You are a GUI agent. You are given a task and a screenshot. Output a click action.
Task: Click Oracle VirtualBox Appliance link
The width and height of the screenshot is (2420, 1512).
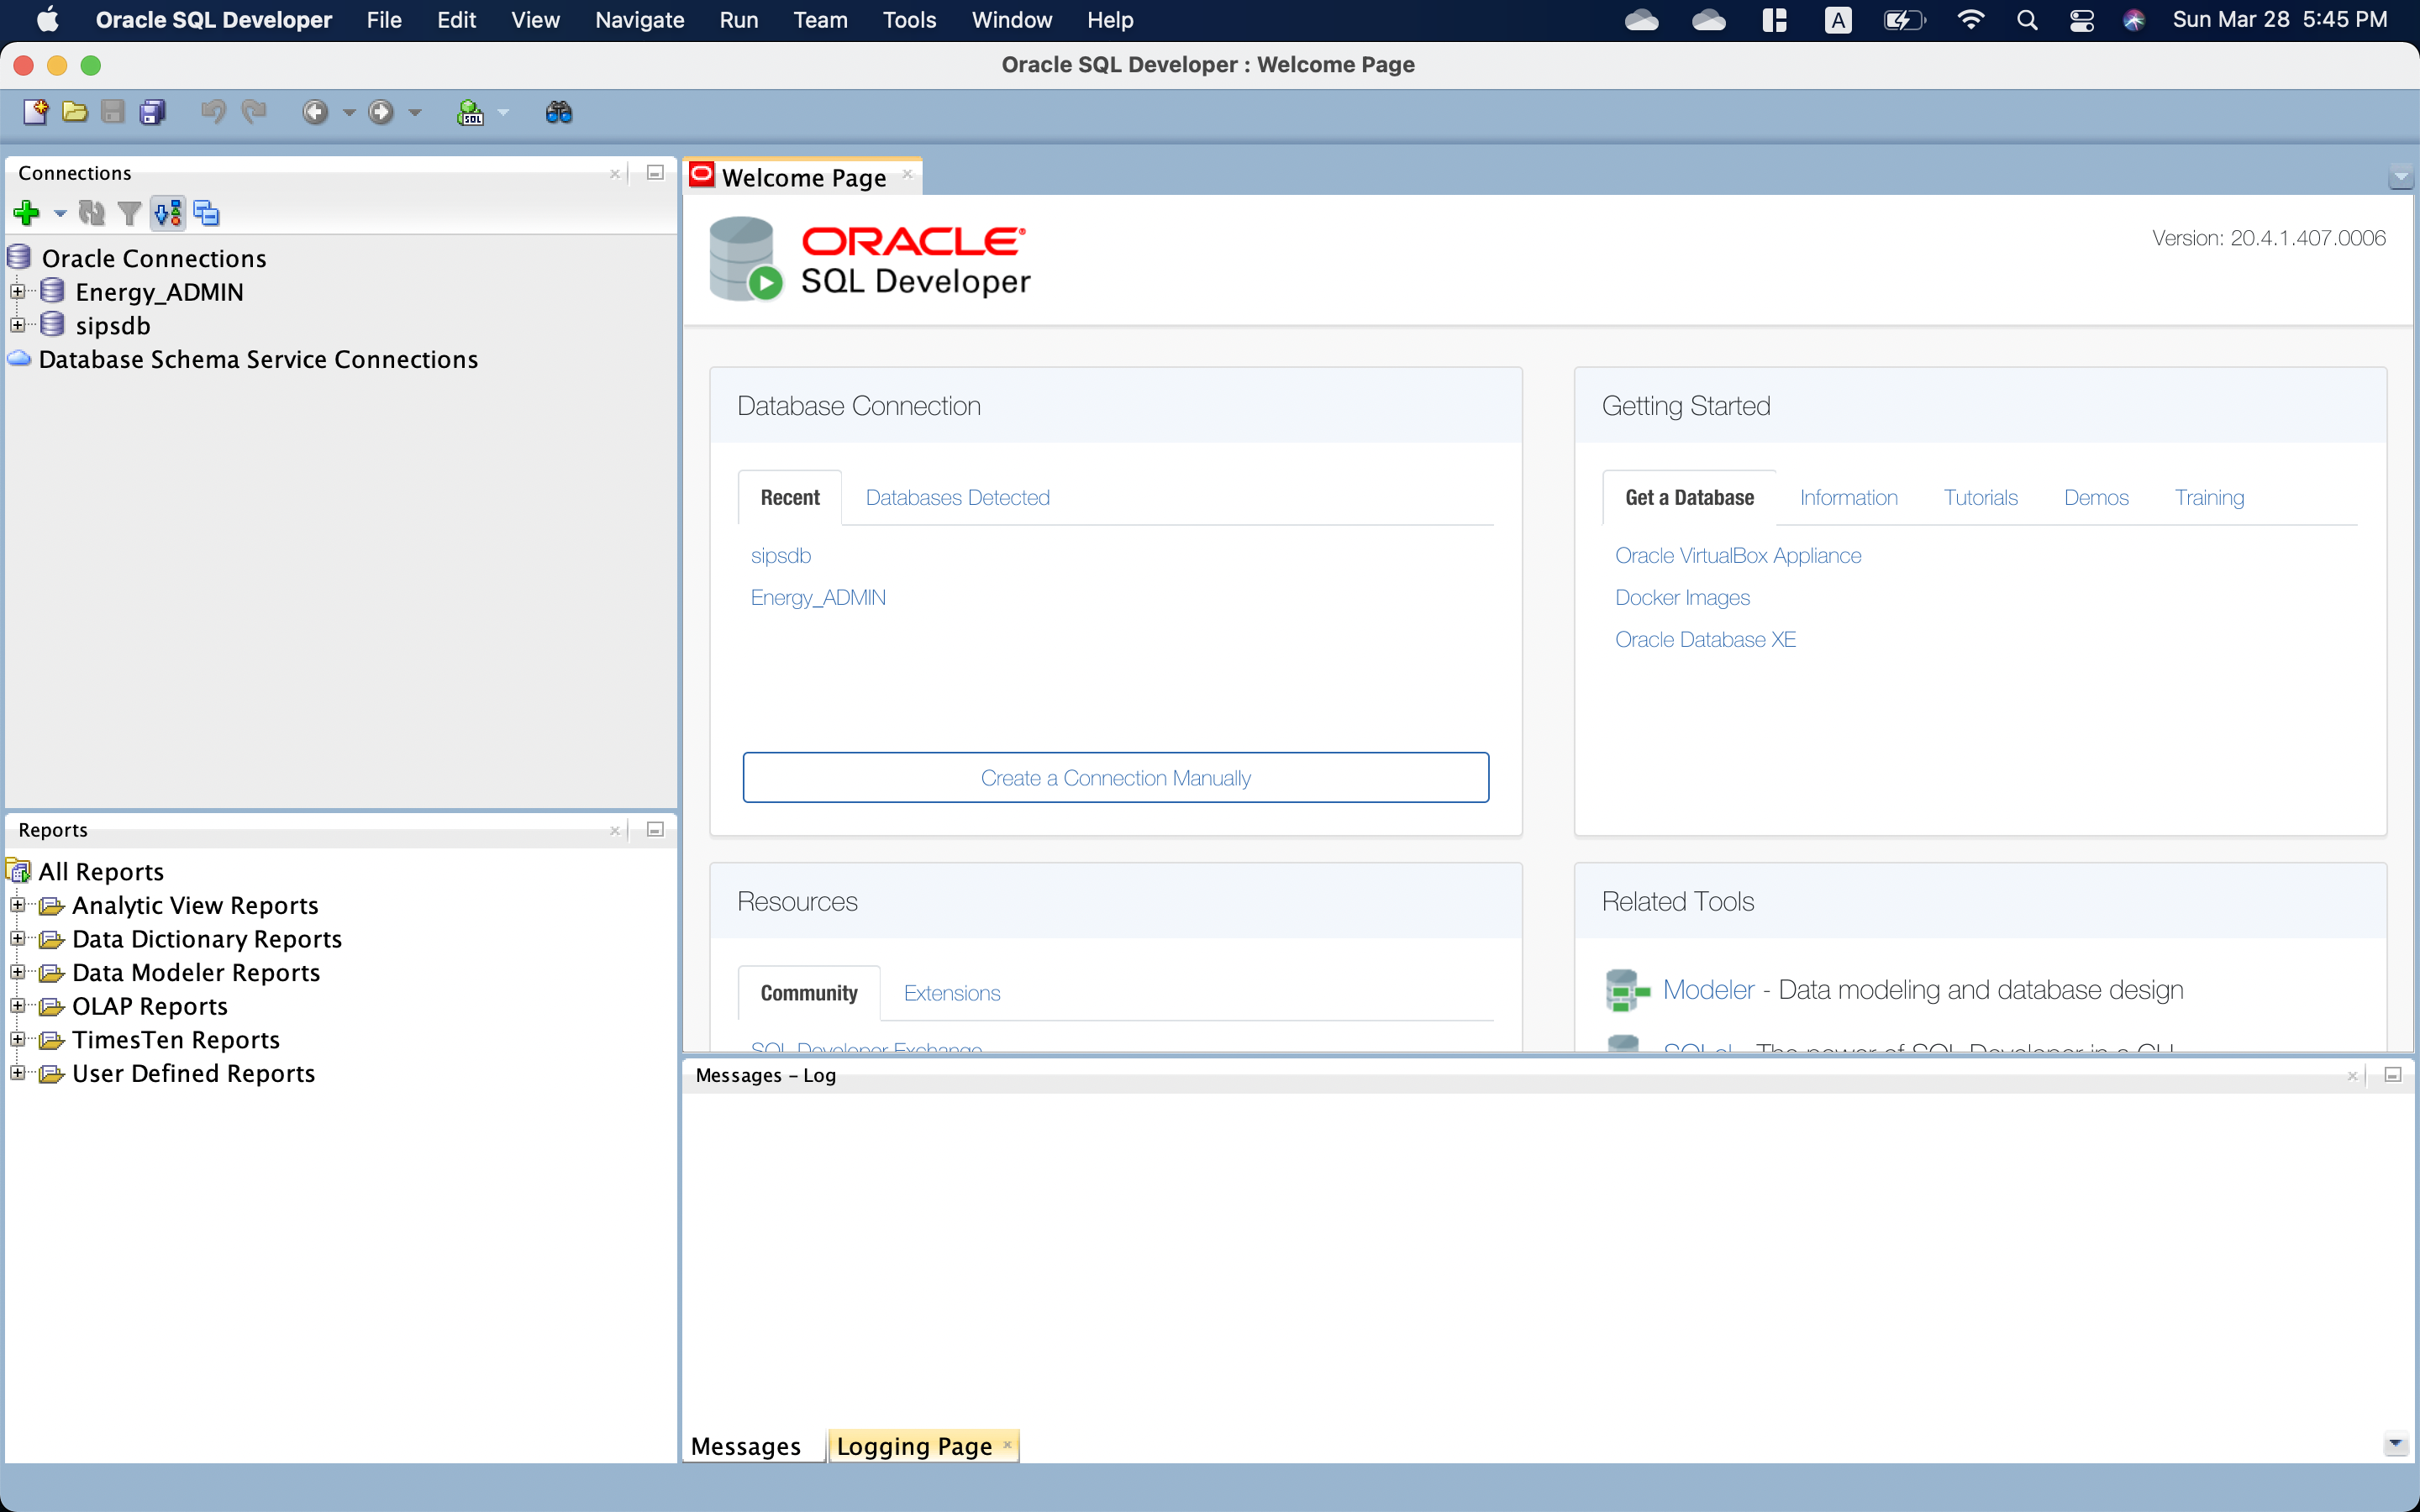(1738, 555)
